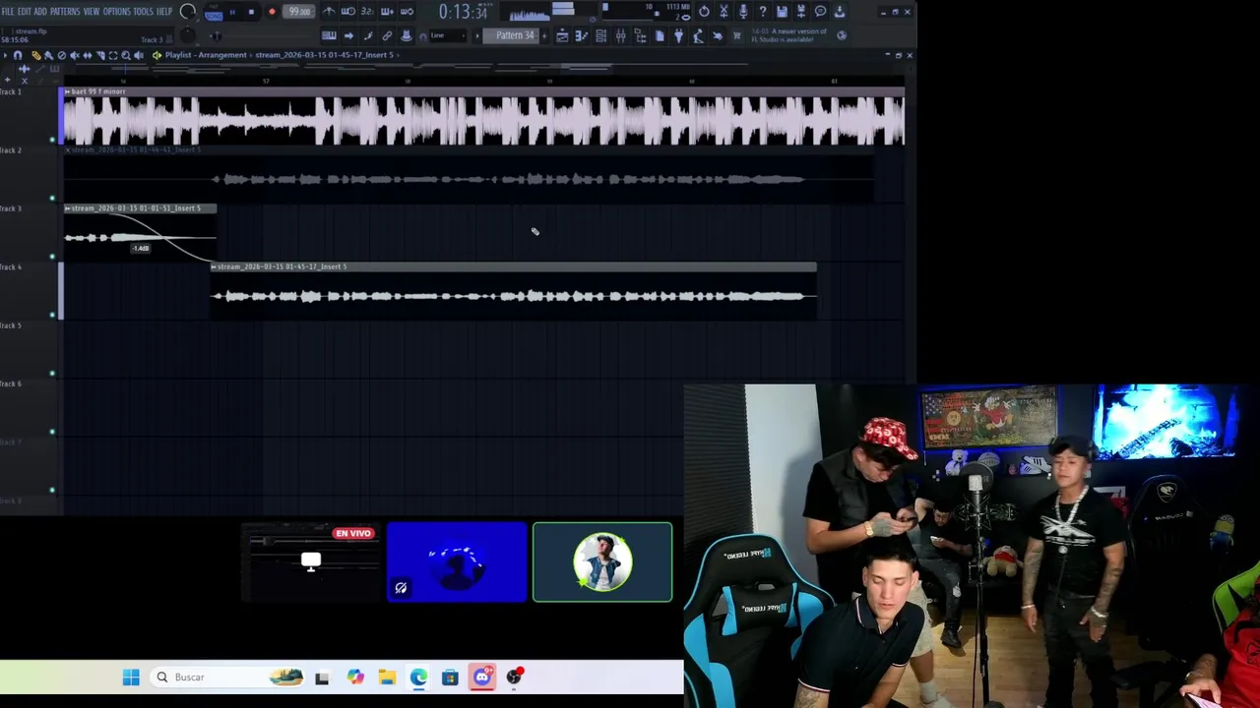The height and width of the screenshot is (708, 1260).
Task: Click the download arrow icon
Action: (840, 12)
